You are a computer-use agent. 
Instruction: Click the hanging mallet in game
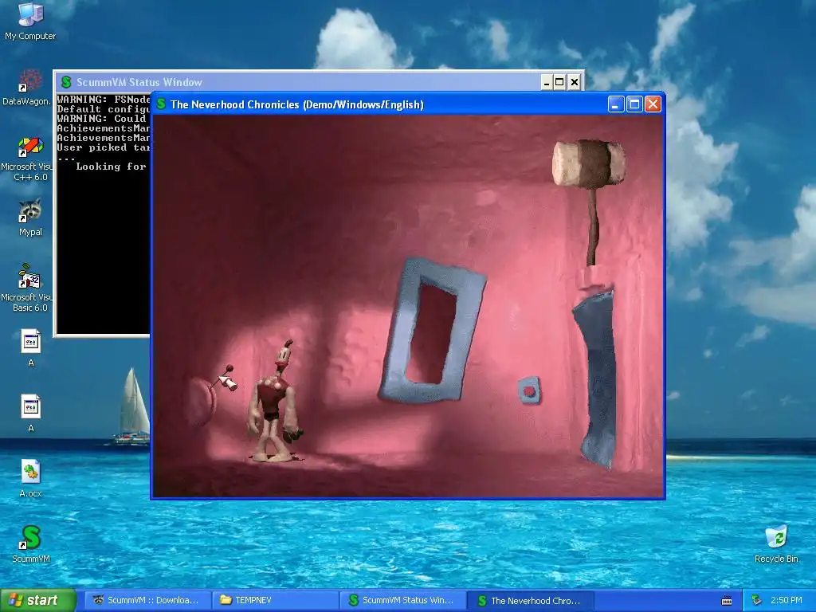pyautogui.click(x=588, y=163)
